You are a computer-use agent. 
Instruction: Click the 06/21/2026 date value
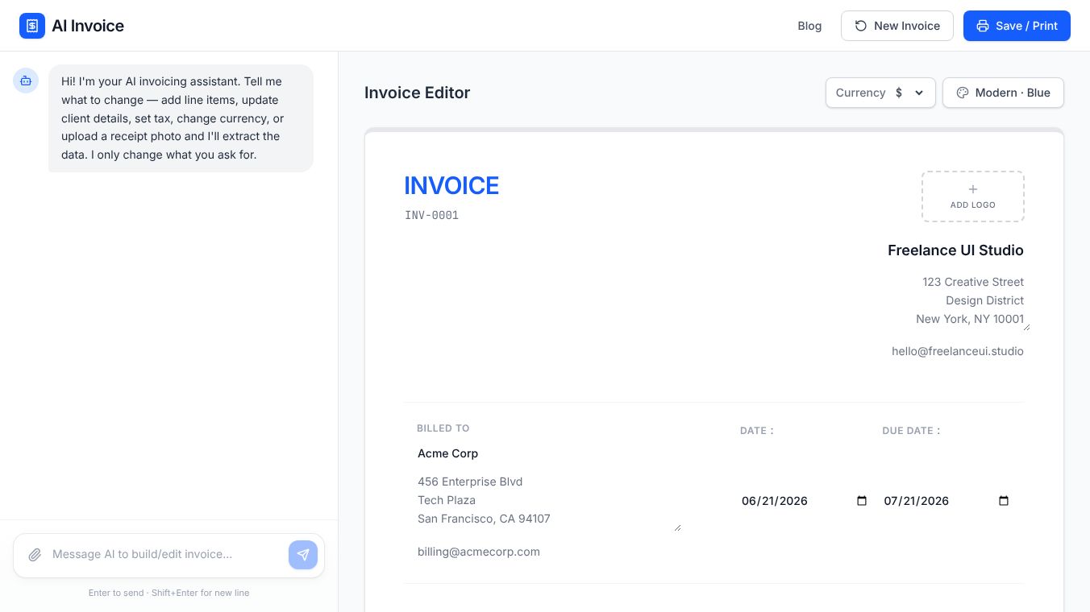(775, 501)
